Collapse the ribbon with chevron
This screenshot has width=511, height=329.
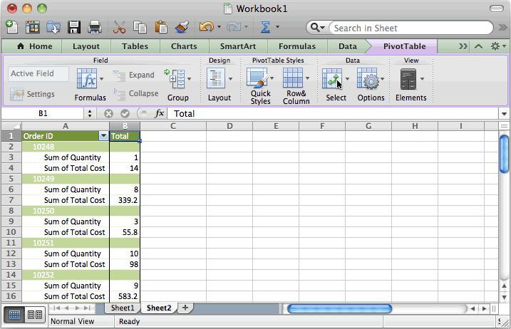pos(478,46)
